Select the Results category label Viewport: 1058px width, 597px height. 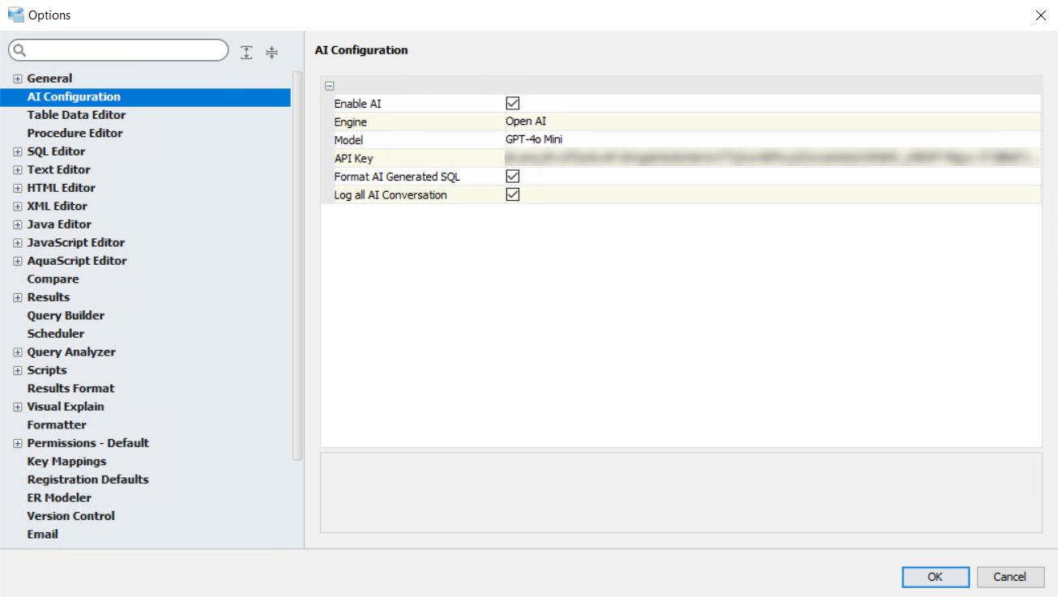point(49,297)
